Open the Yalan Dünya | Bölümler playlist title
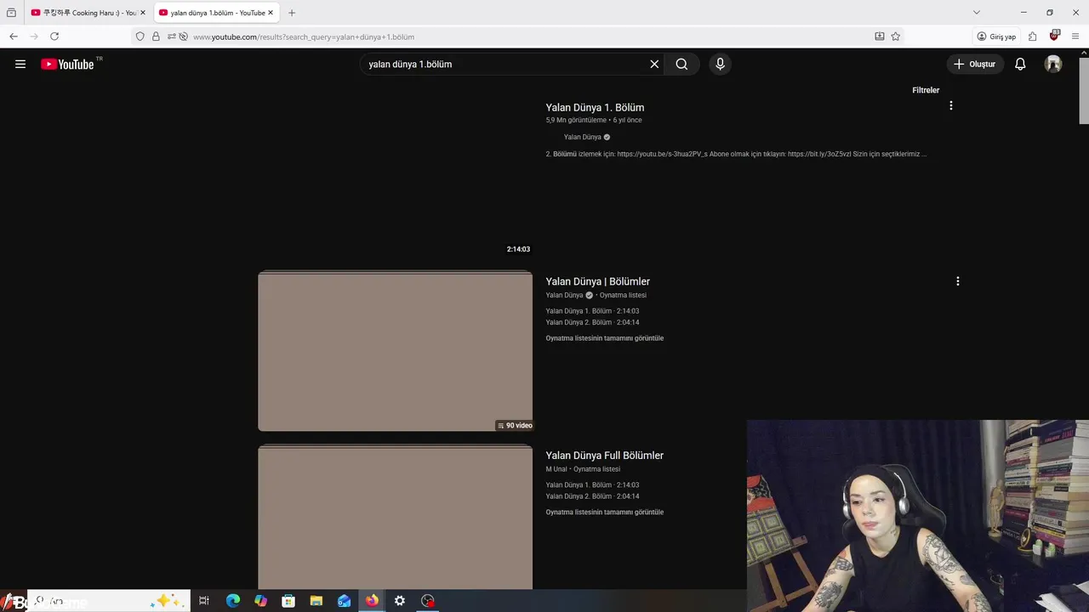The image size is (1089, 612). point(597,281)
